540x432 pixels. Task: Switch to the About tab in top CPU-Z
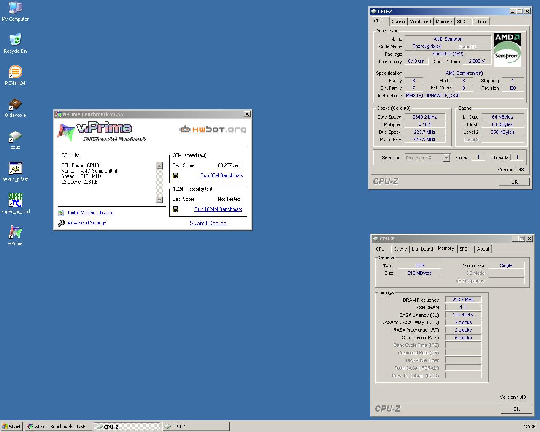pyautogui.click(x=481, y=22)
